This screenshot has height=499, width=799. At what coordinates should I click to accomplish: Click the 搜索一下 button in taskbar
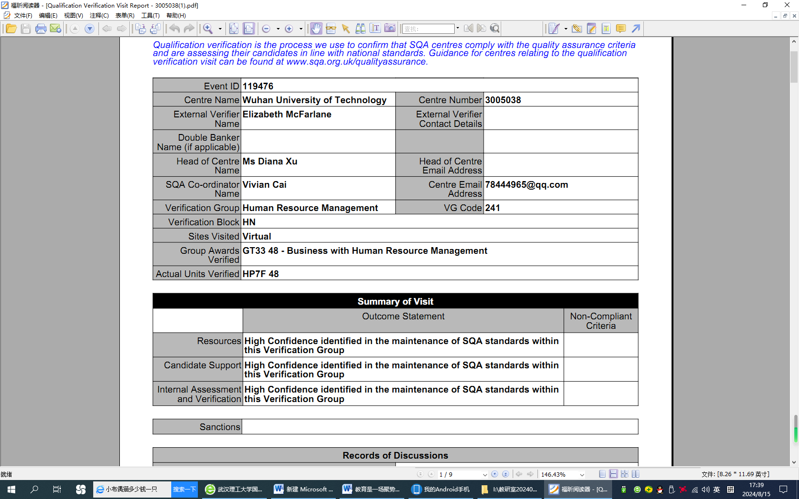tap(185, 489)
